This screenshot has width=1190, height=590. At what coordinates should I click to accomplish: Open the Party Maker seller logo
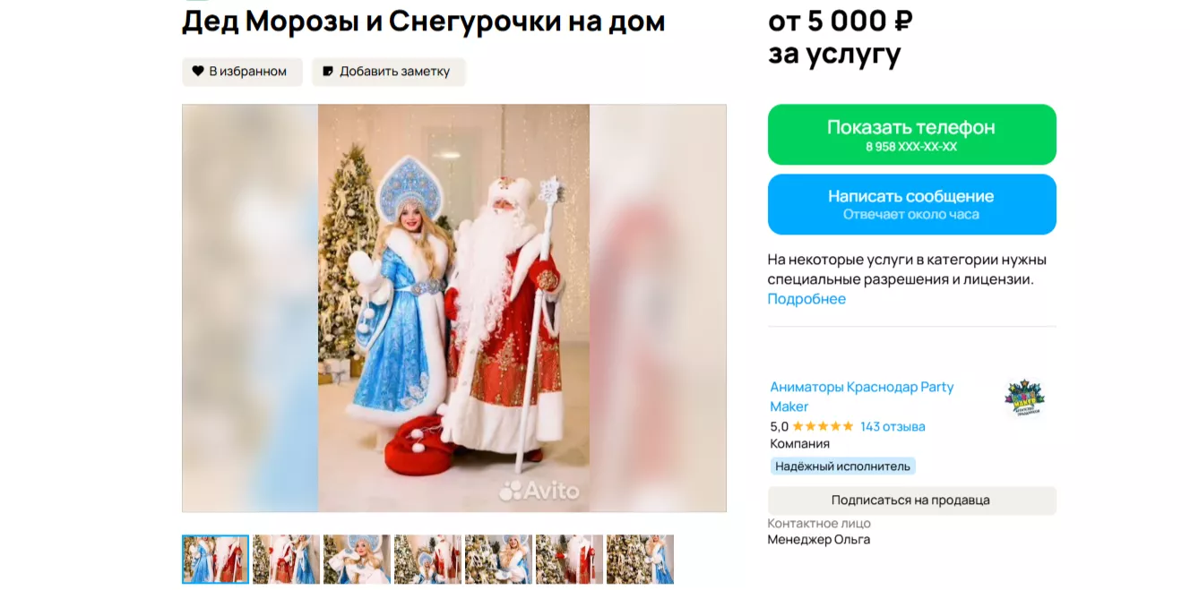point(1025,398)
